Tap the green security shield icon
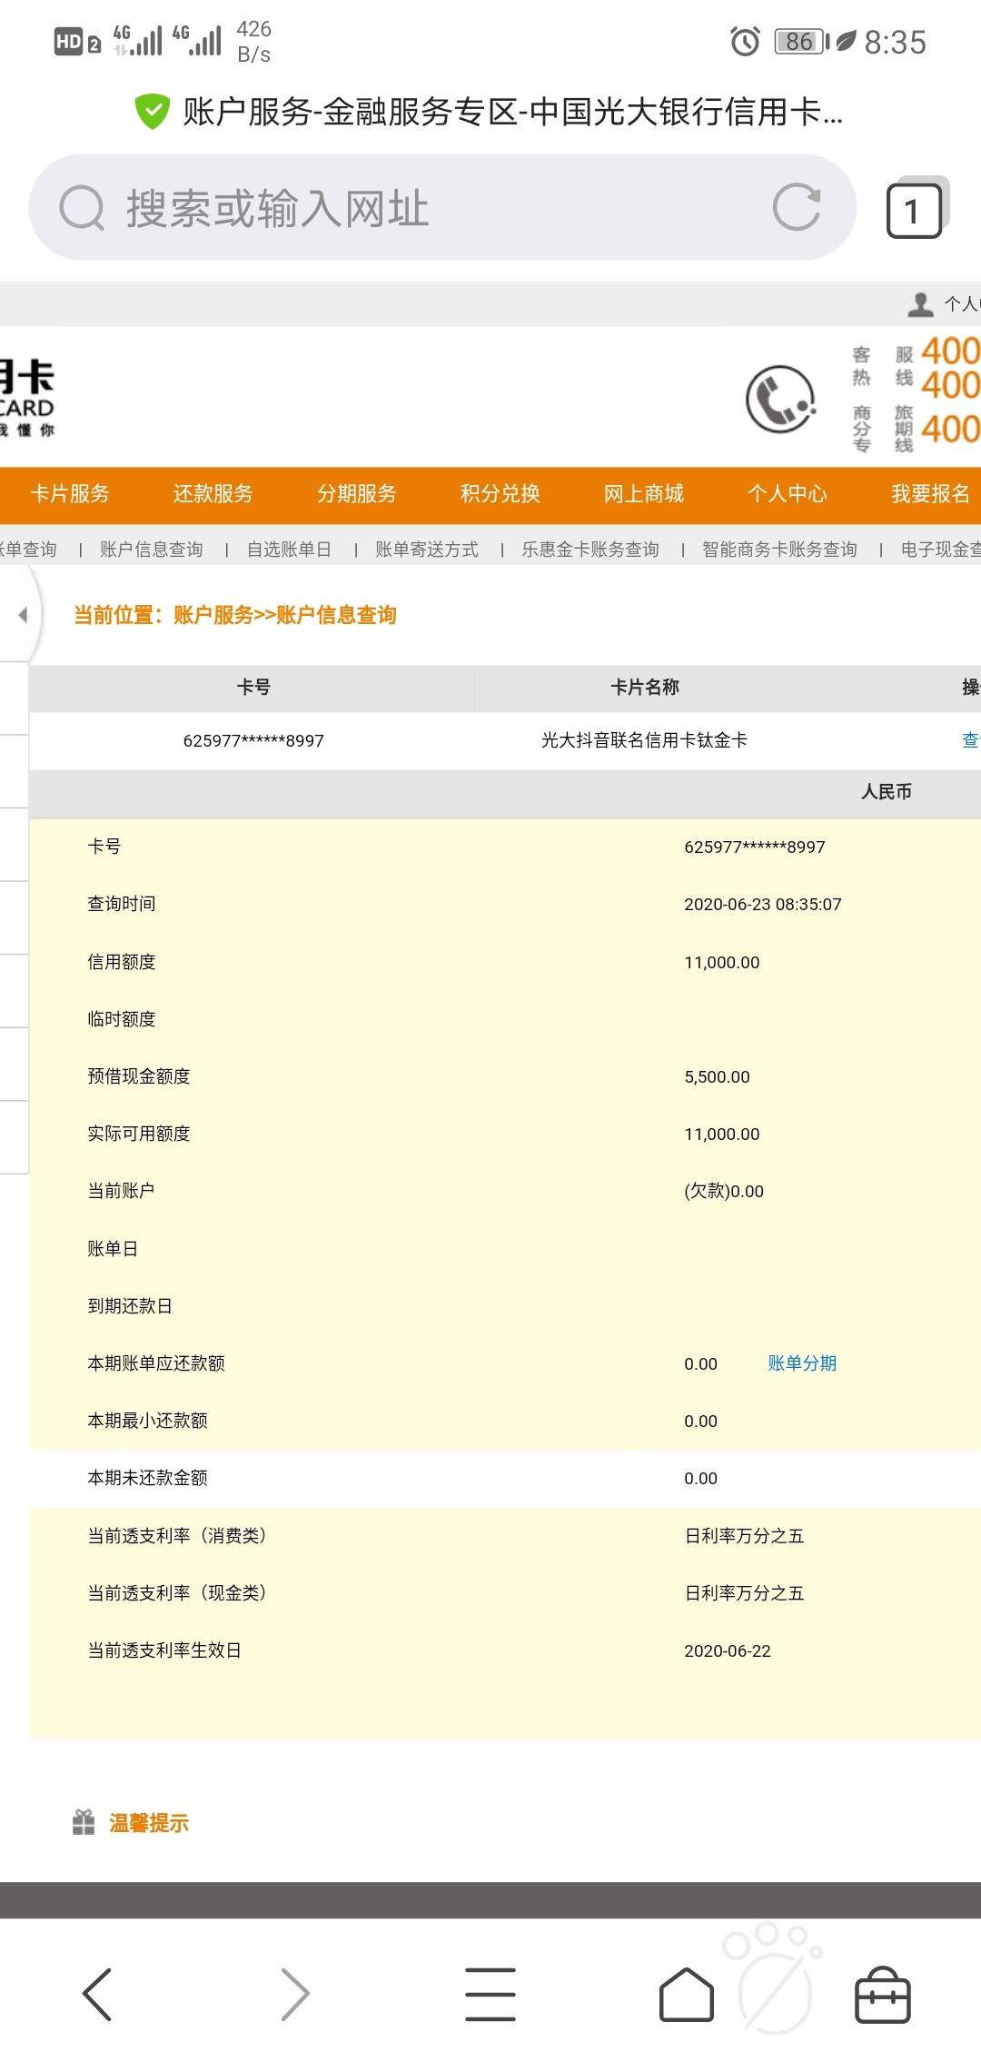The width and height of the screenshot is (981, 2071). click(x=152, y=112)
